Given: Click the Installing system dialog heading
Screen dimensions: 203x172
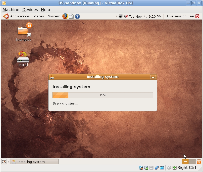Looking at the screenshot, I should 71,87.
